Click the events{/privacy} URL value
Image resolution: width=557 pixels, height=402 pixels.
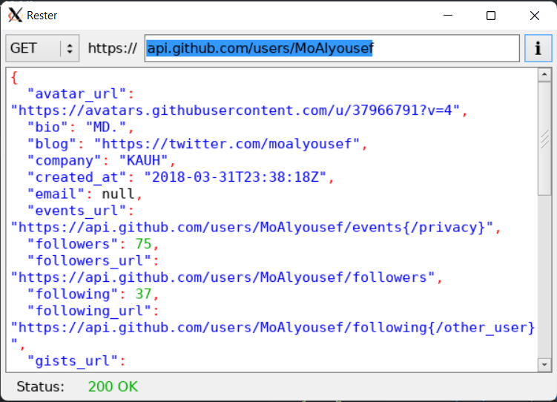pyautogui.click(x=252, y=227)
